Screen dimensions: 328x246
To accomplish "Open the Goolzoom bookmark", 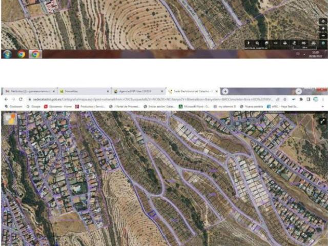I will click(x=14, y=107).
